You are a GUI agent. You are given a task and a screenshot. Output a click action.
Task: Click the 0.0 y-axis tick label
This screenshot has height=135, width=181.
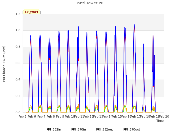[x=18, y=112]
